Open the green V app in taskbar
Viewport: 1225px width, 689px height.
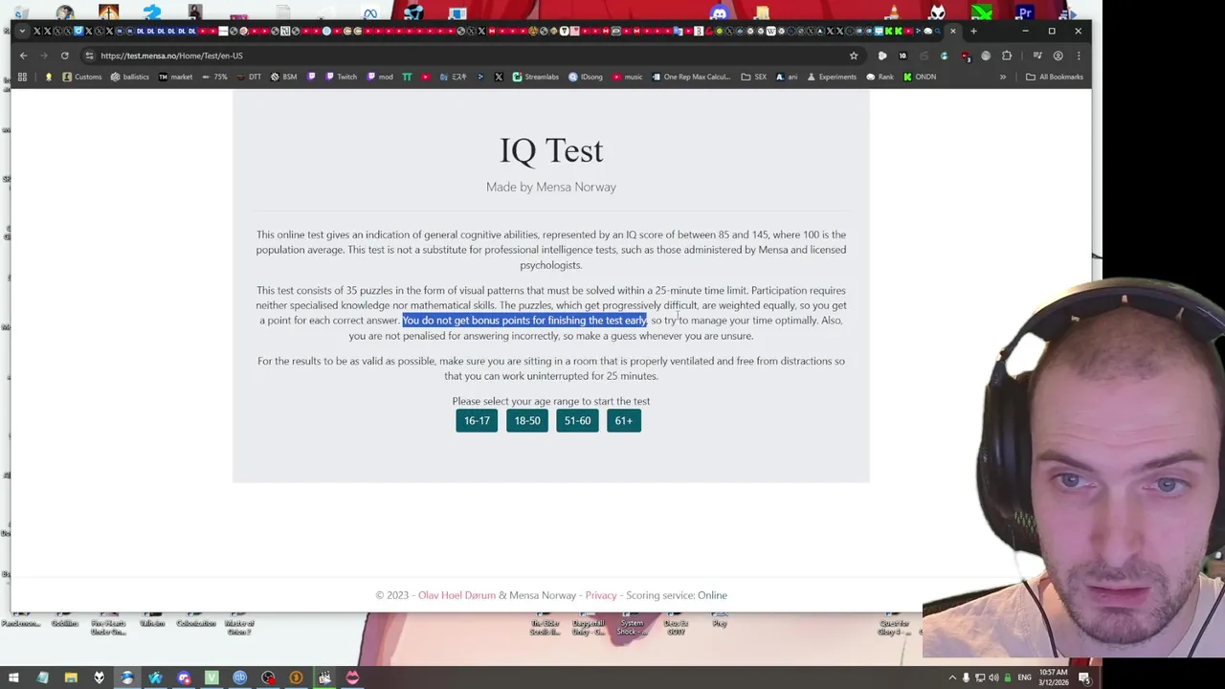pos(212,678)
